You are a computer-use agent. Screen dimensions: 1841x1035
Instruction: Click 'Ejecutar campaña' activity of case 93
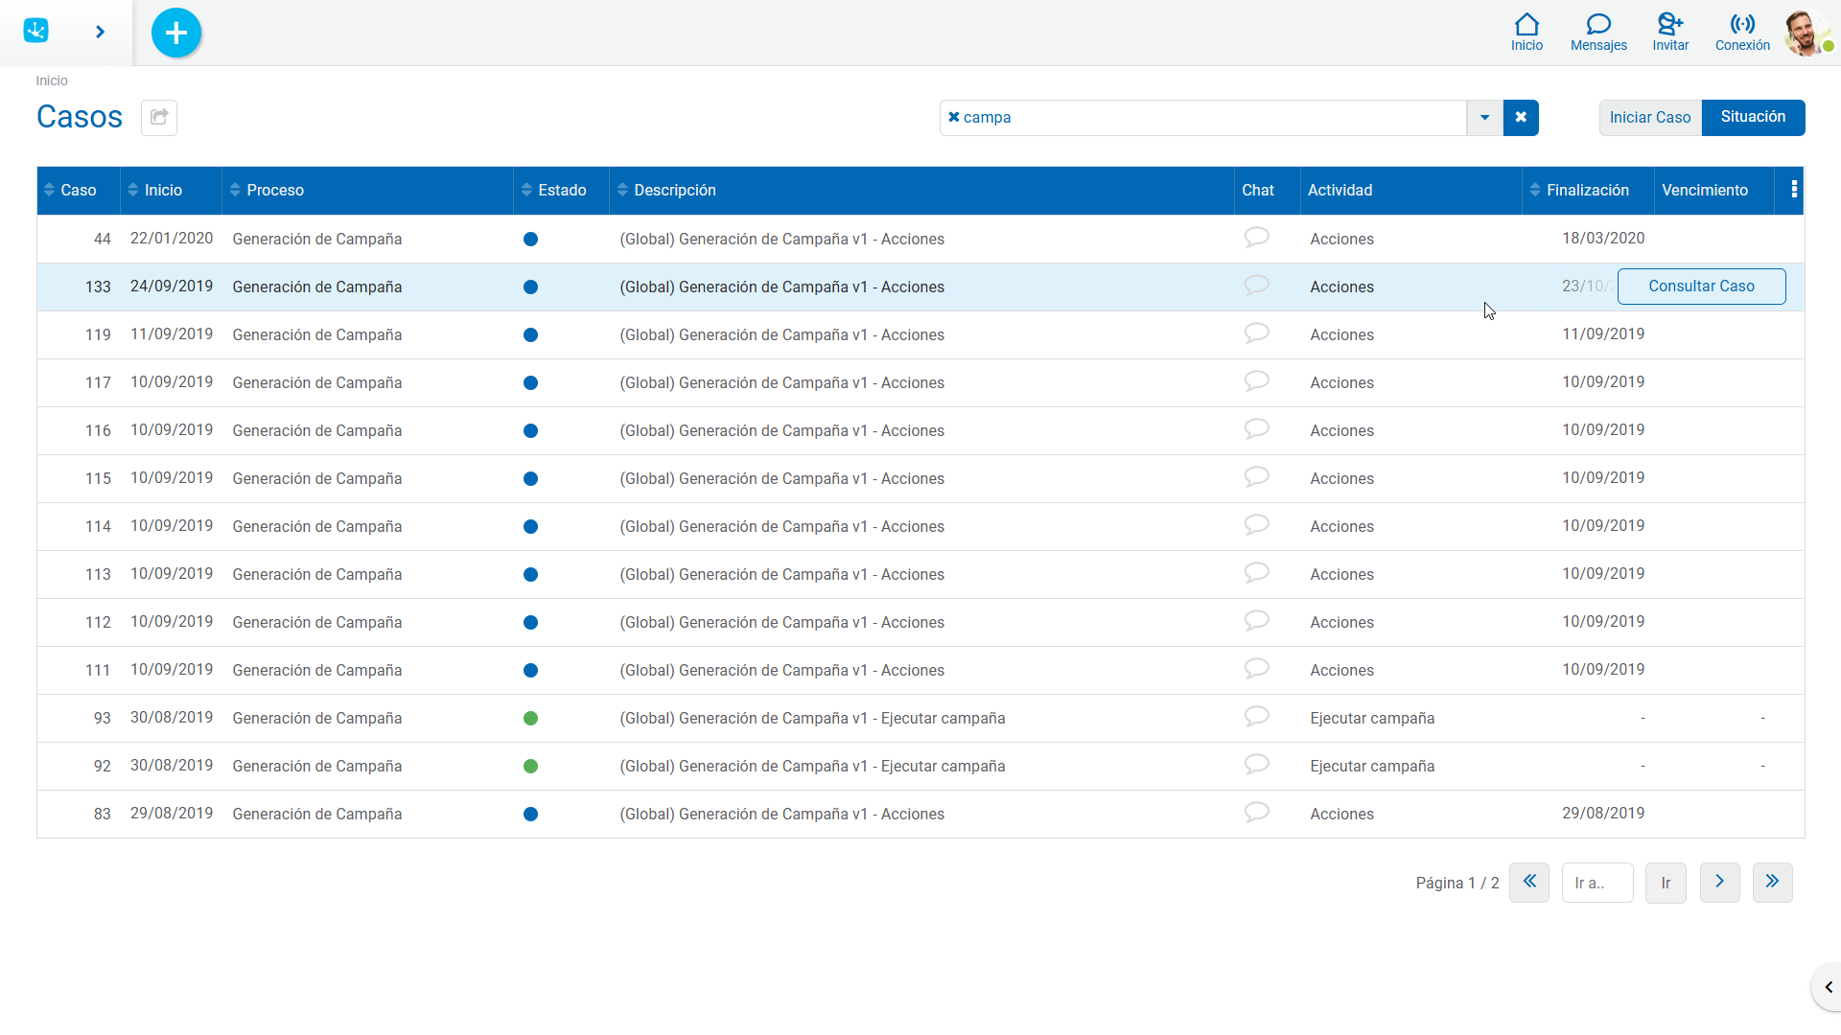(x=1372, y=718)
